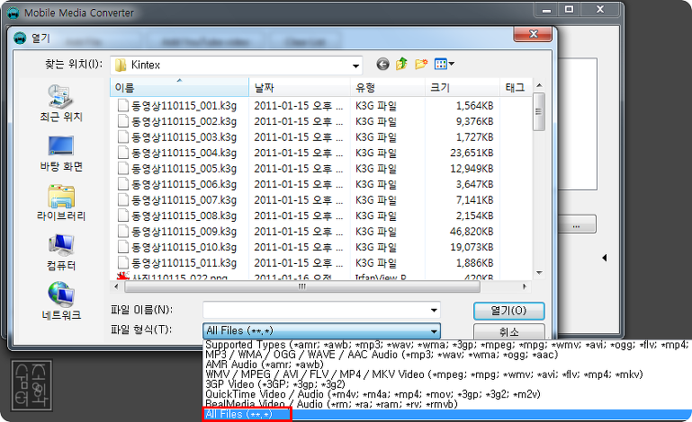Click file icon of 동영상110115_001.k3g

tap(123, 106)
